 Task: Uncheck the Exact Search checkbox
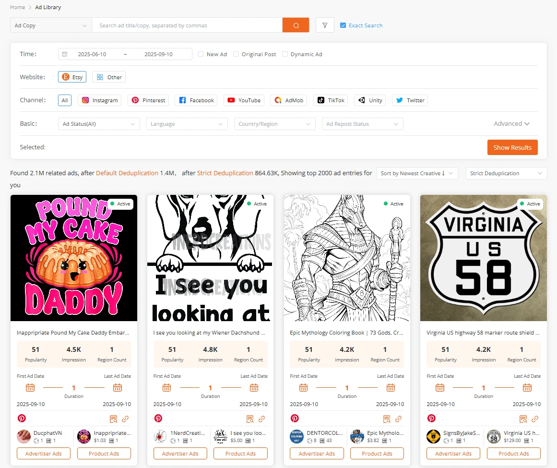343,25
